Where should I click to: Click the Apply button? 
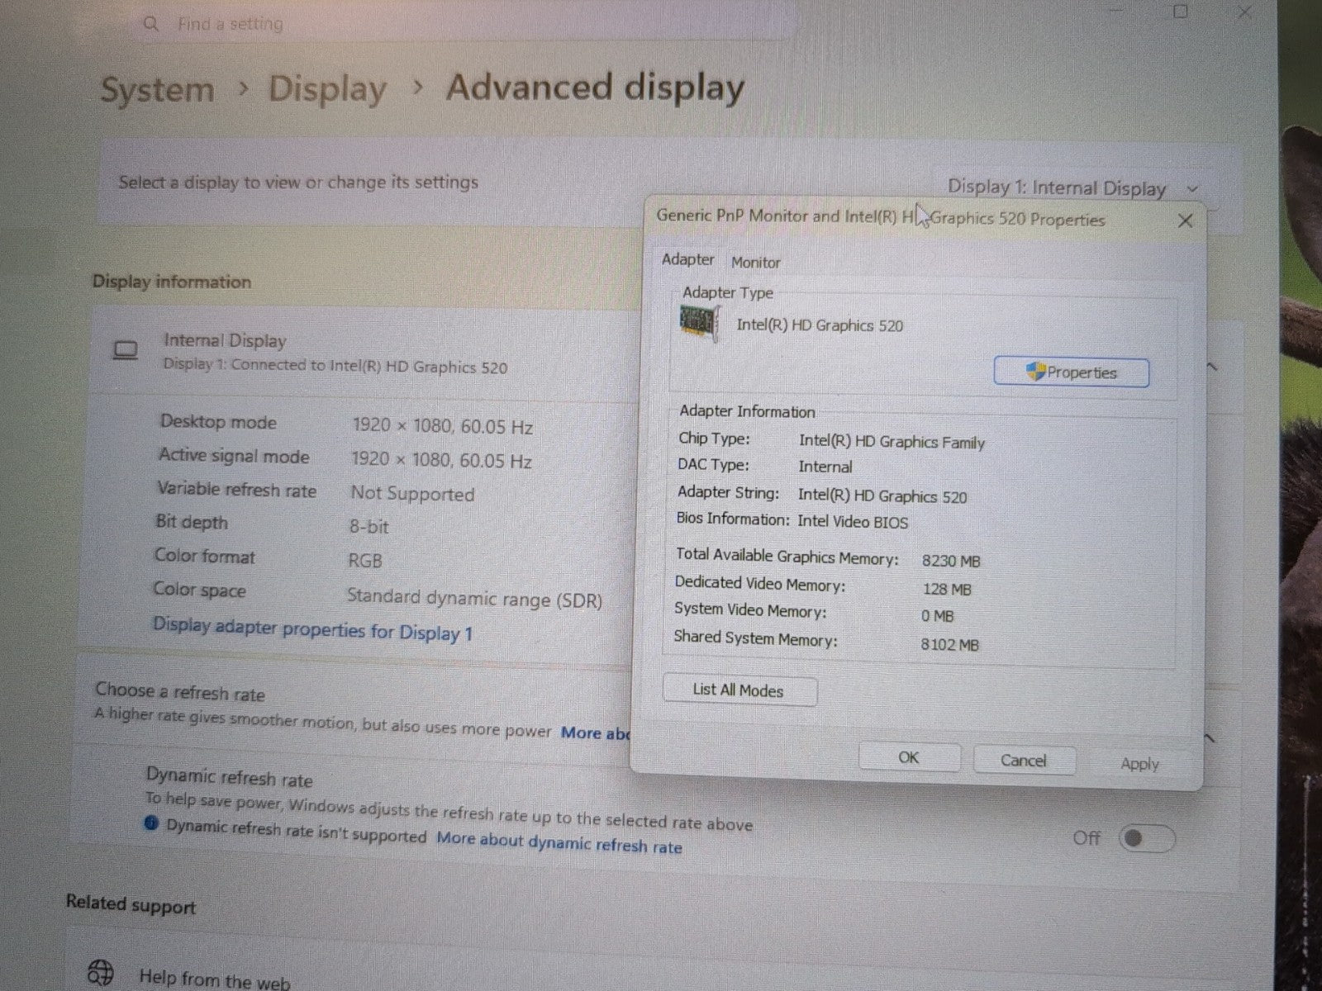(1139, 764)
